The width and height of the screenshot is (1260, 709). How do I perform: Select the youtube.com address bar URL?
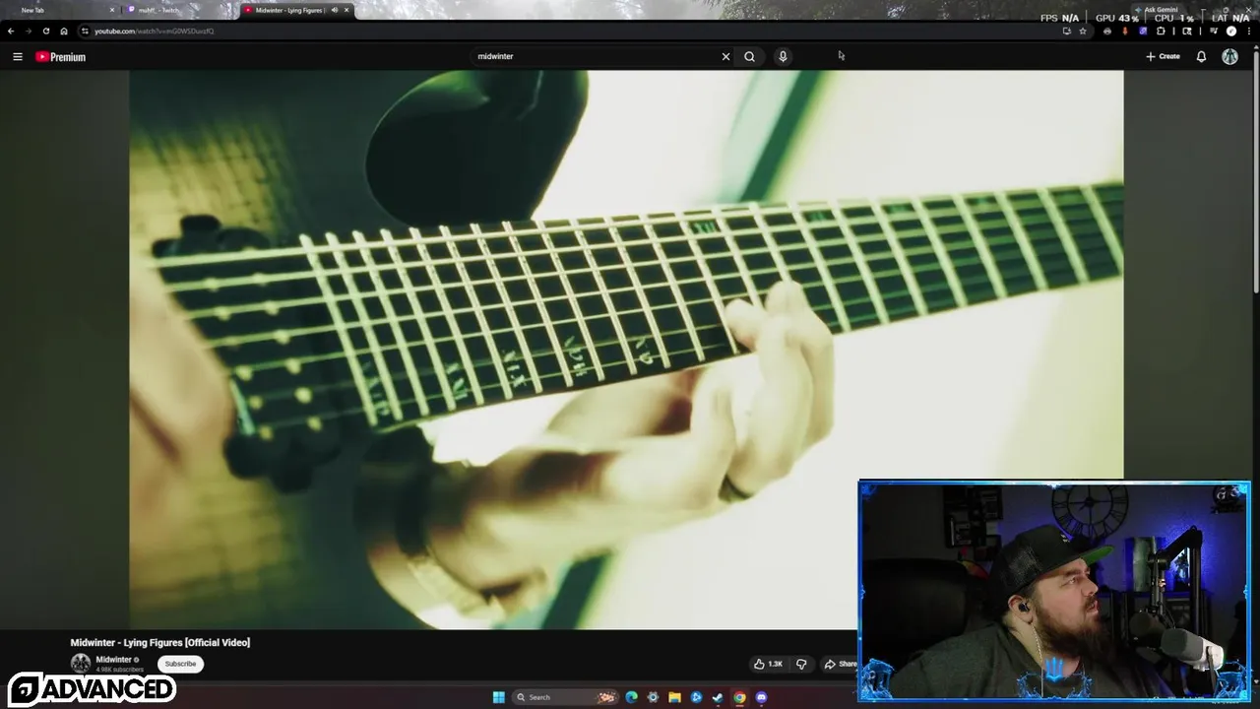click(154, 31)
